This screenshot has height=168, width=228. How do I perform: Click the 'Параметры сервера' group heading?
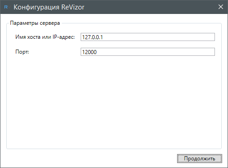pyautogui.click(x=35, y=23)
